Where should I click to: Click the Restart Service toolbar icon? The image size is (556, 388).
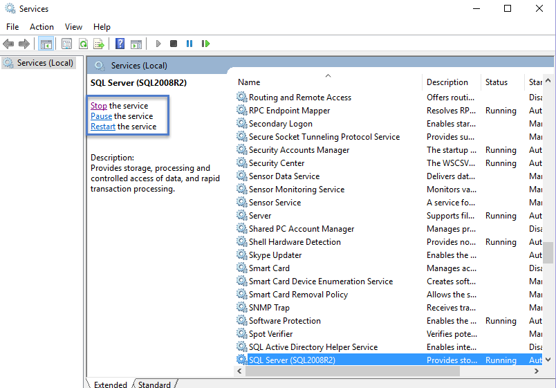coord(205,44)
